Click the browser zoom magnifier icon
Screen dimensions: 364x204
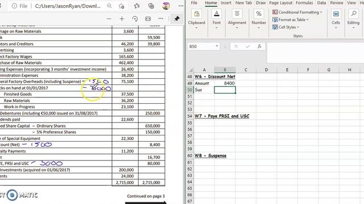click(x=109, y=6)
